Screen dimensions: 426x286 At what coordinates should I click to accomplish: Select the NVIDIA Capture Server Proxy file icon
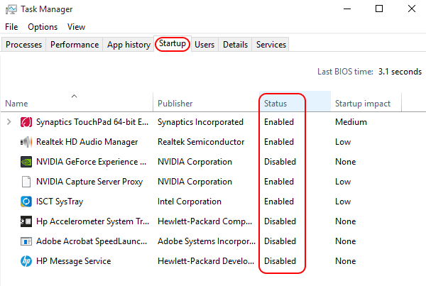click(26, 182)
